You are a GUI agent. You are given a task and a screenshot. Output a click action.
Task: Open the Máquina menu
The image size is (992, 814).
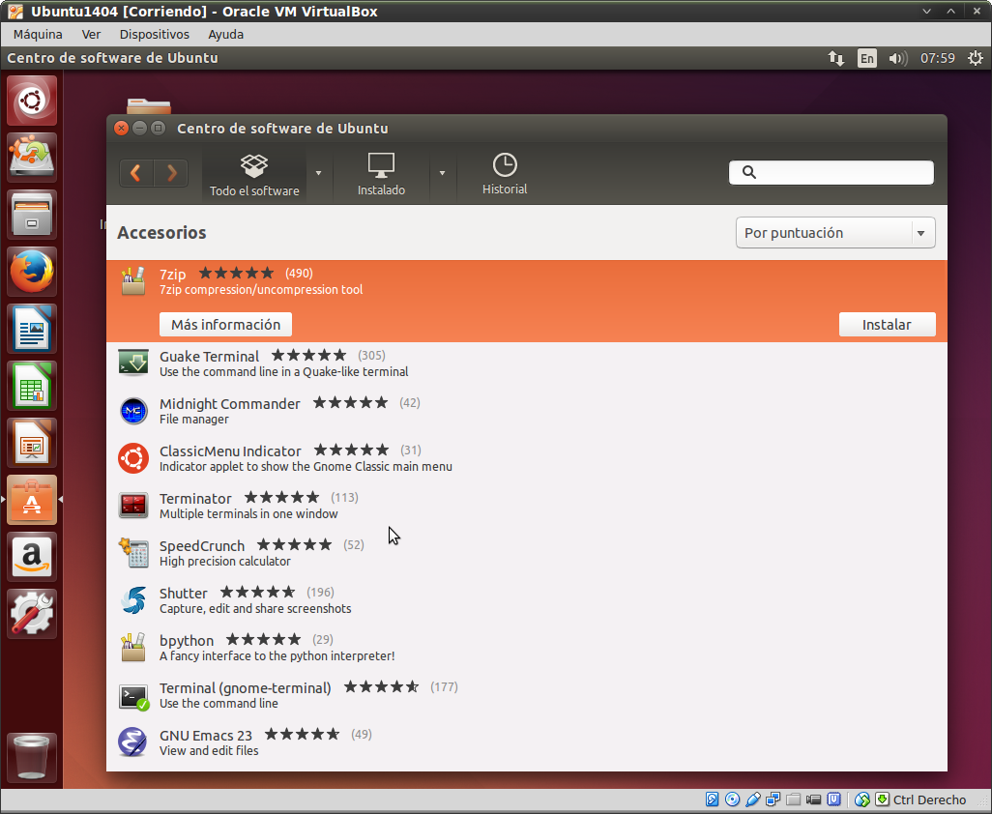point(38,34)
